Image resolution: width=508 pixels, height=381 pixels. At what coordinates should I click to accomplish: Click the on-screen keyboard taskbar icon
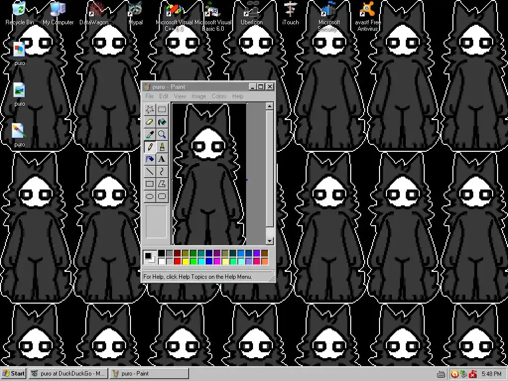[x=441, y=375]
